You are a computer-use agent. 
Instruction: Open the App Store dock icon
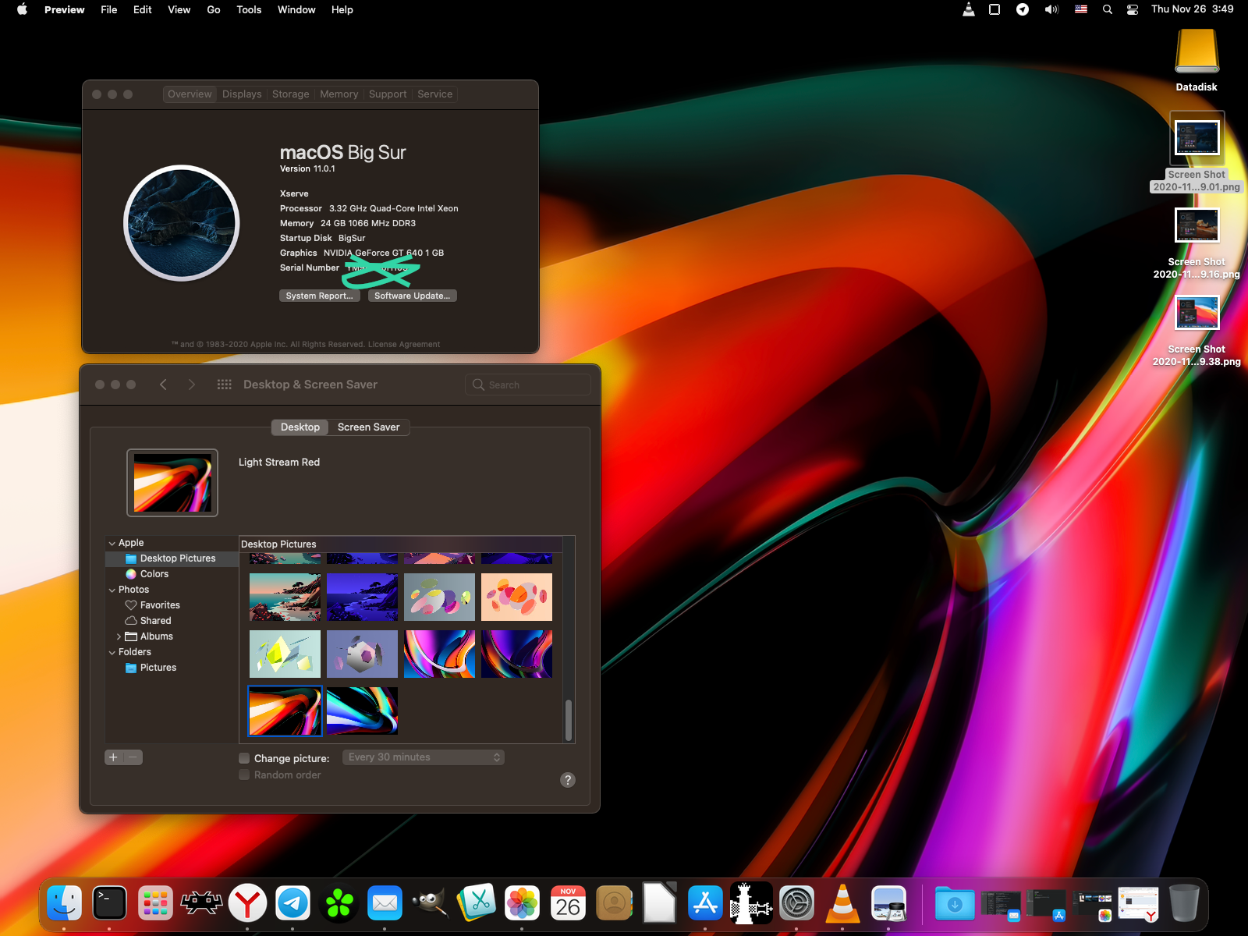tap(705, 904)
